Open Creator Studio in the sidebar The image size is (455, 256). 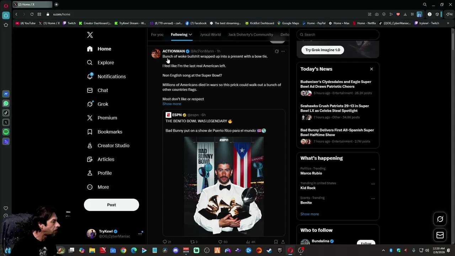[108, 145]
